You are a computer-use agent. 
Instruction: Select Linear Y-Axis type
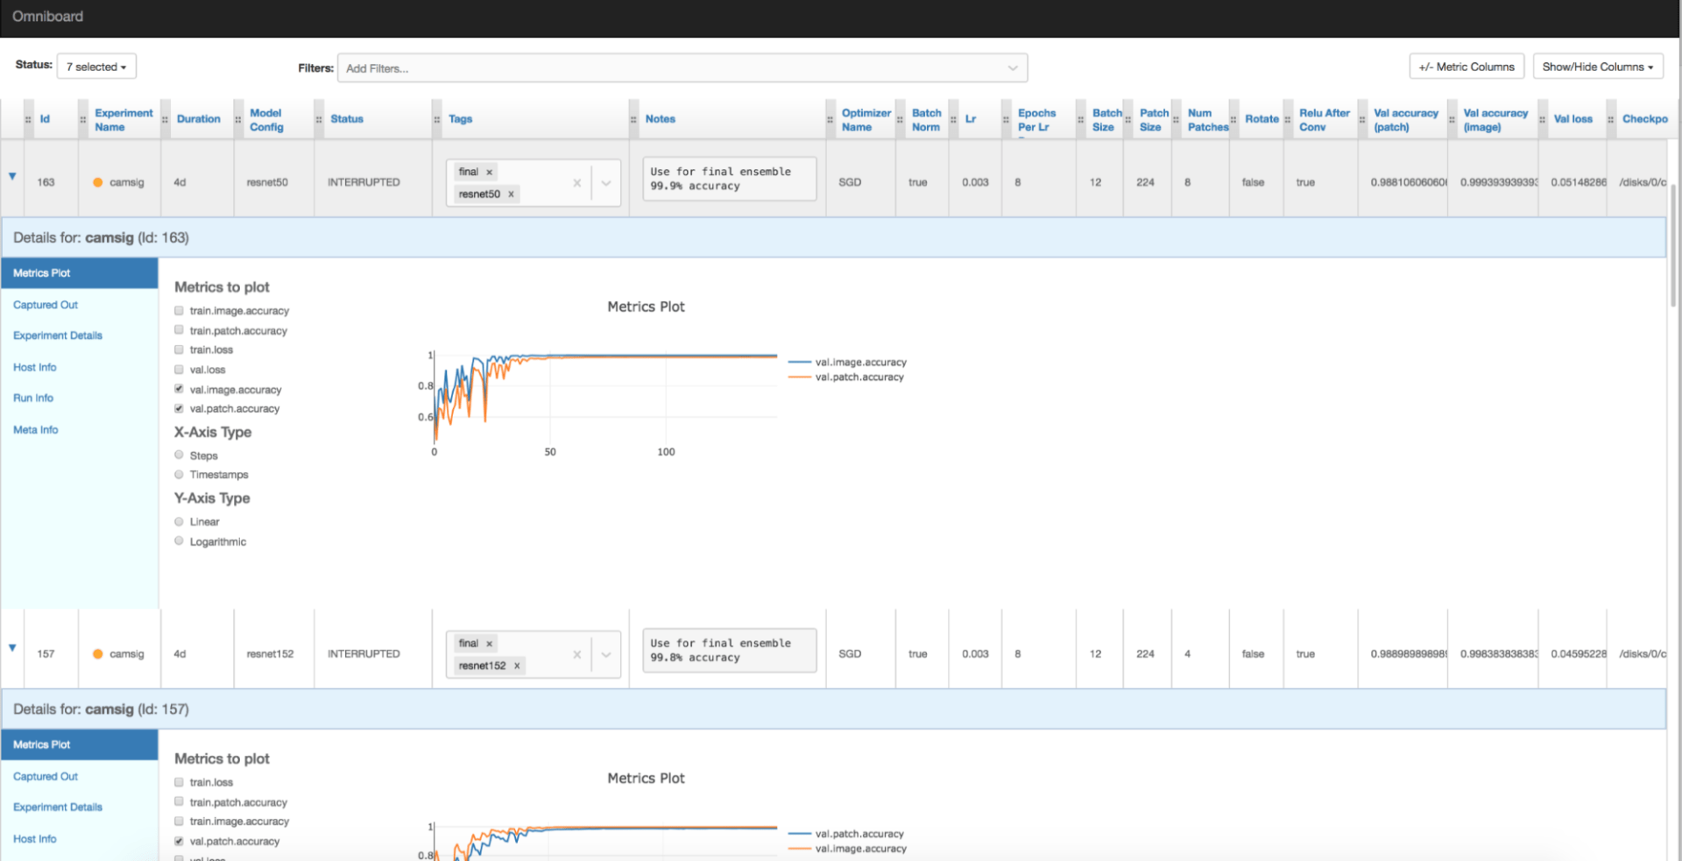coord(179,522)
